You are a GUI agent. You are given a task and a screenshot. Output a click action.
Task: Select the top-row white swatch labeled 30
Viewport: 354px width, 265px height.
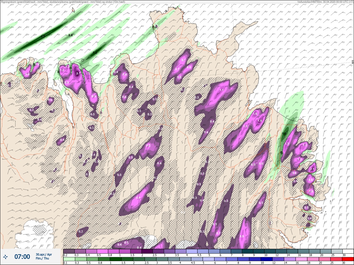click(348, 251)
